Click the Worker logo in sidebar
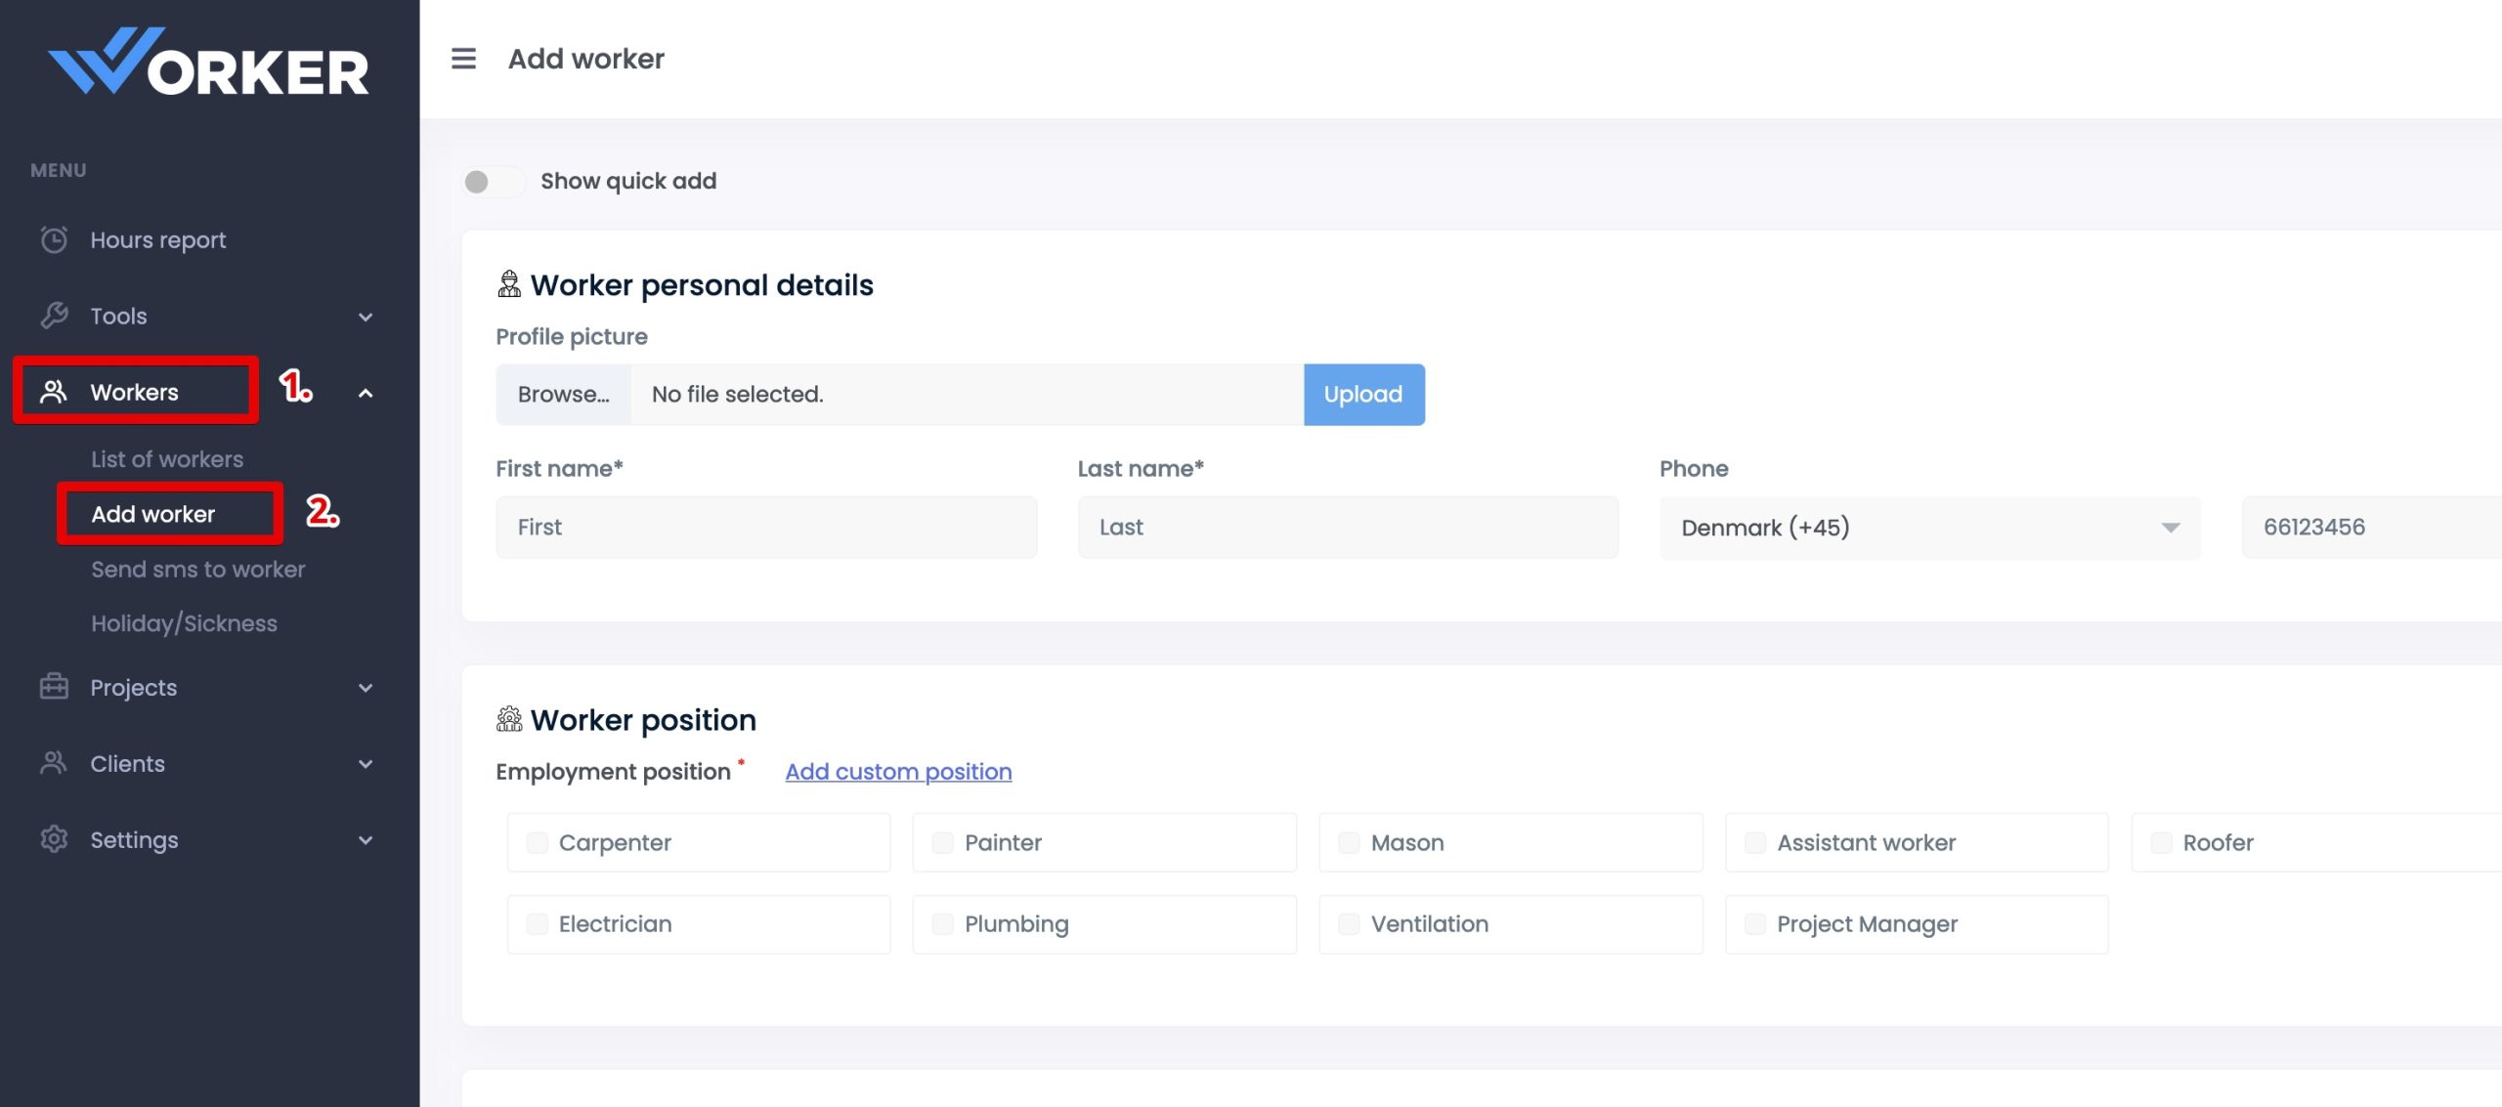This screenshot has width=2502, height=1107. pos(208,63)
